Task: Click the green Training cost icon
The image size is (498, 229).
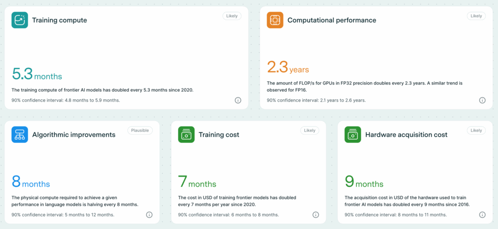Action: click(186, 135)
